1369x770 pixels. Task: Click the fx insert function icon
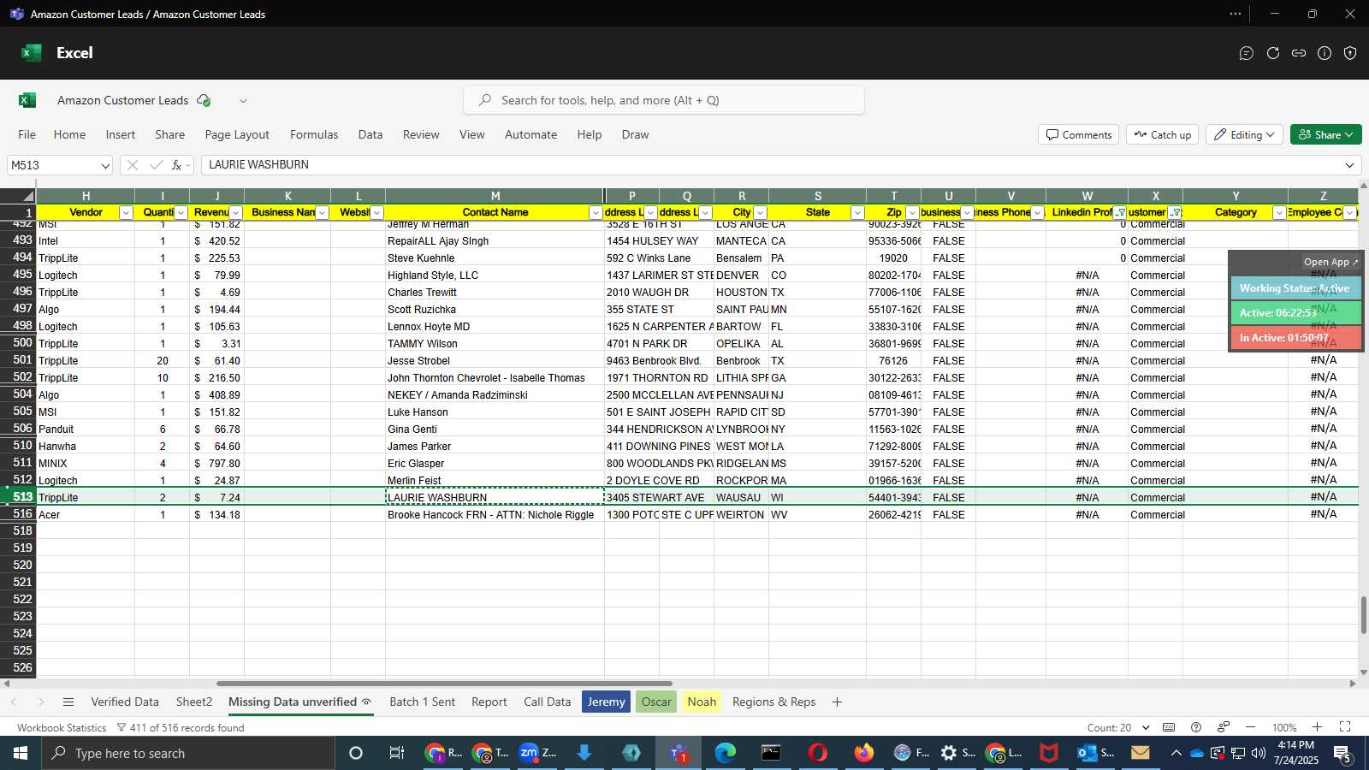176,165
